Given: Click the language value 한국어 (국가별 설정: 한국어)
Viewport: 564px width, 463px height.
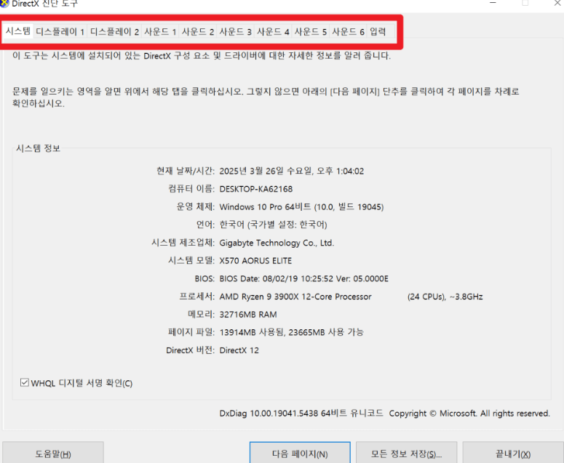Looking at the screenshot, I should tap(274, 225).
